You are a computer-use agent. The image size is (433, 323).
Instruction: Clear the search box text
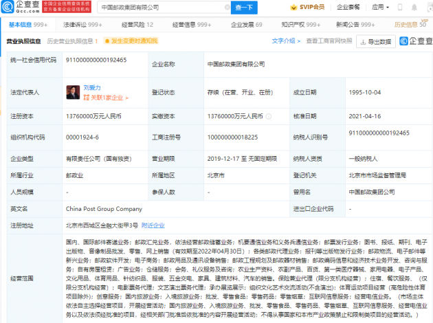(227, 7)
